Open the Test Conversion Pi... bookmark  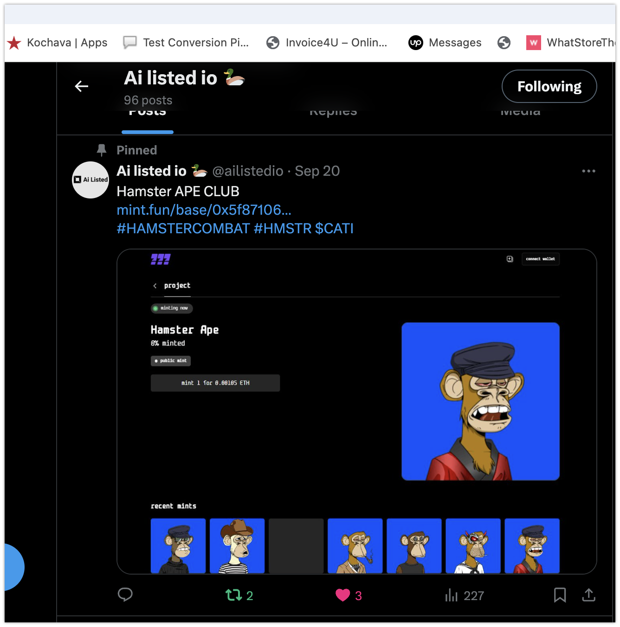(x=186, y=43)
